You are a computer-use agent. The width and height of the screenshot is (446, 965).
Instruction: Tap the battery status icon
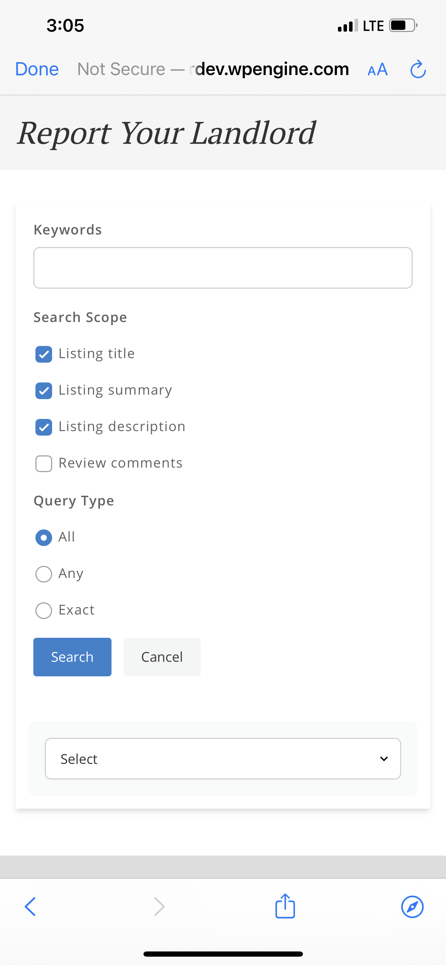(403, 25)
